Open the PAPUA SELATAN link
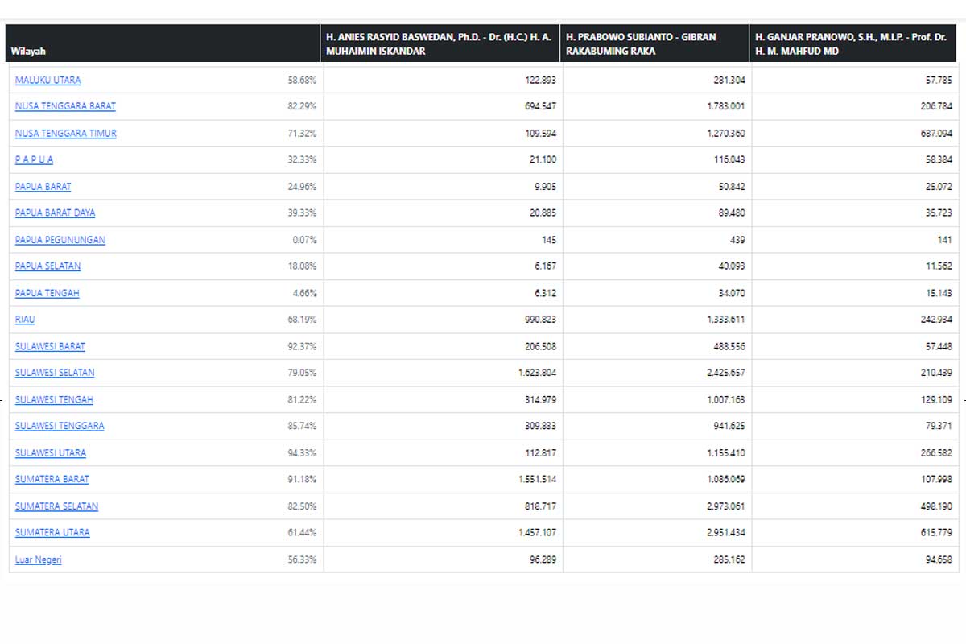 [47, 266]
